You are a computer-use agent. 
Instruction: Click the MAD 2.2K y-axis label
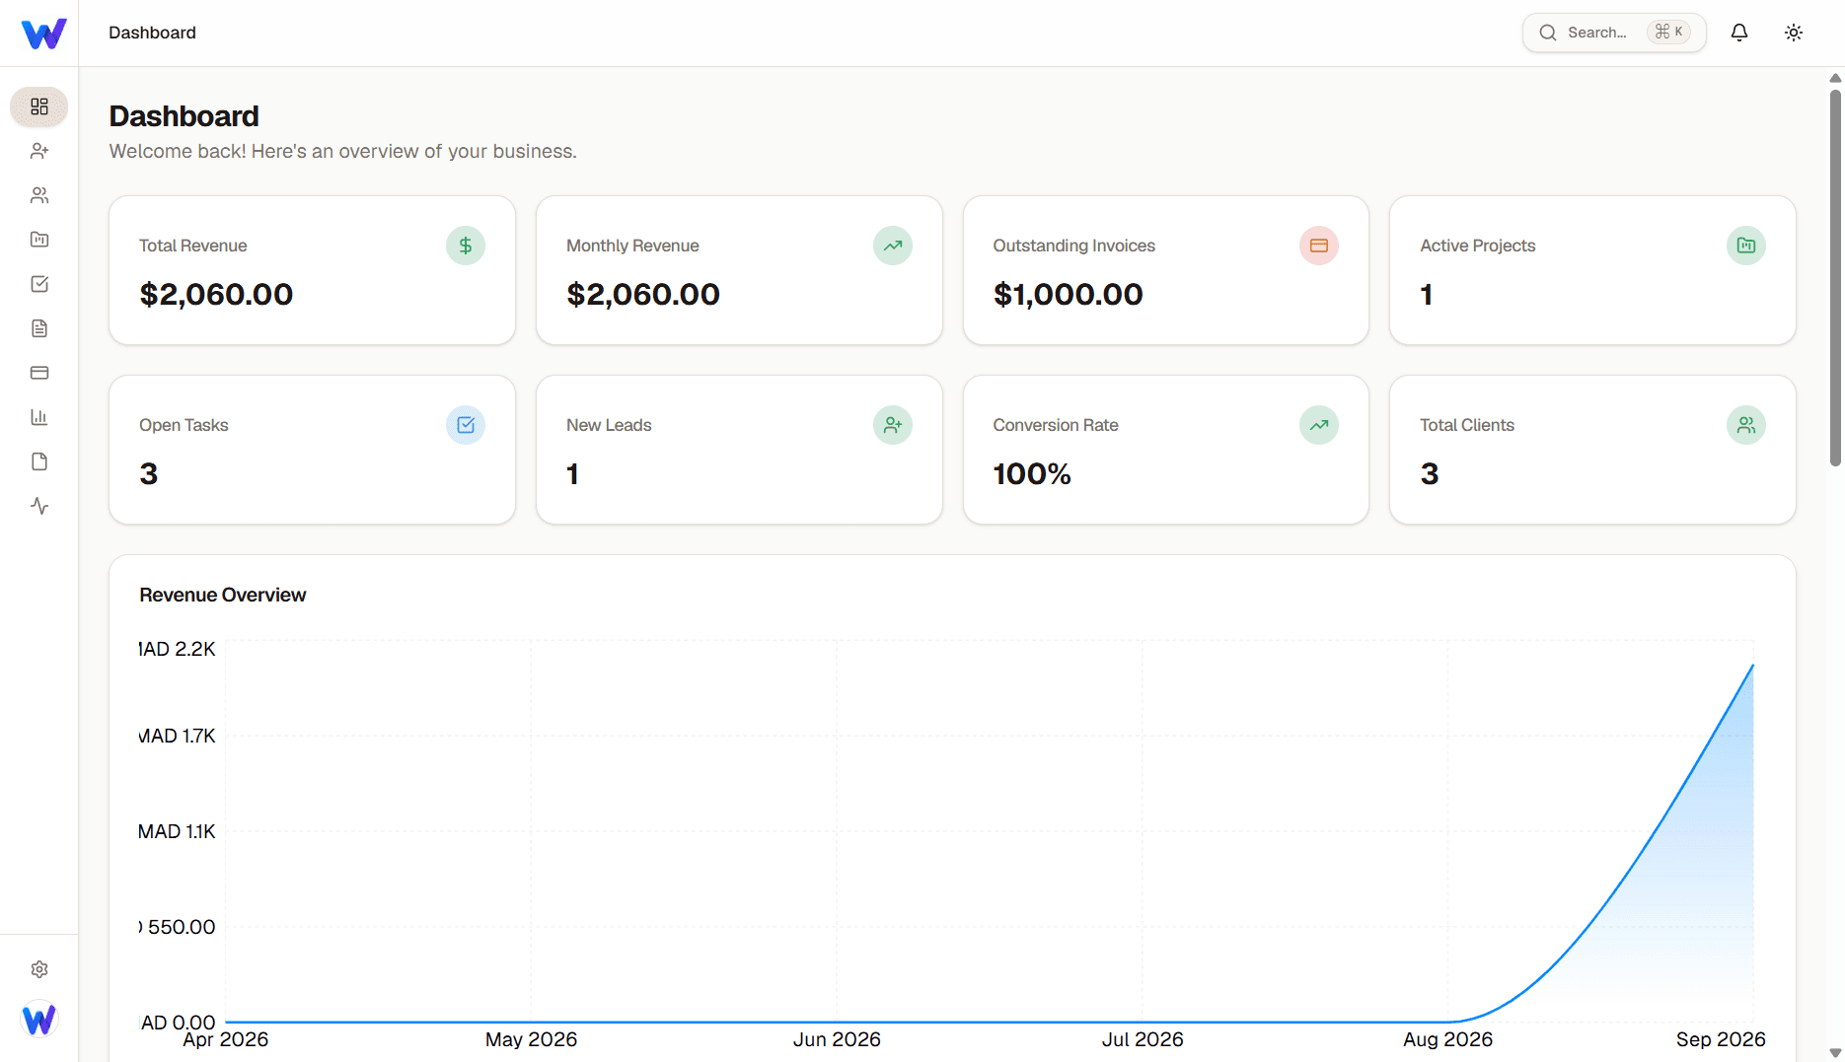pyautogui.click(x=178, y=649)
